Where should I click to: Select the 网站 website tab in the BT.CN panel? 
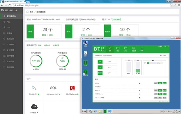(118, 49)
